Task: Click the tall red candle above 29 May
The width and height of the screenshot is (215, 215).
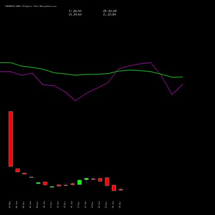Action: click(11, 139)
